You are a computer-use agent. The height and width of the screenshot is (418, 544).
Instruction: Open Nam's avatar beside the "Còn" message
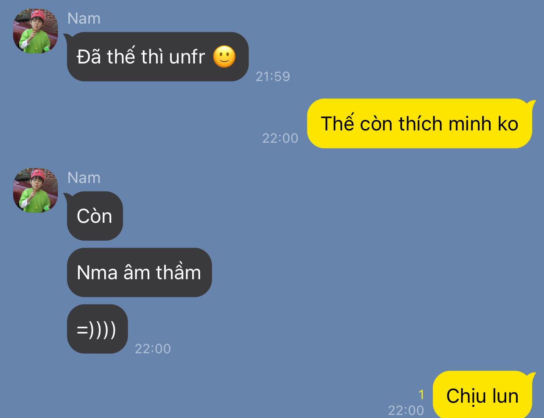35,190
